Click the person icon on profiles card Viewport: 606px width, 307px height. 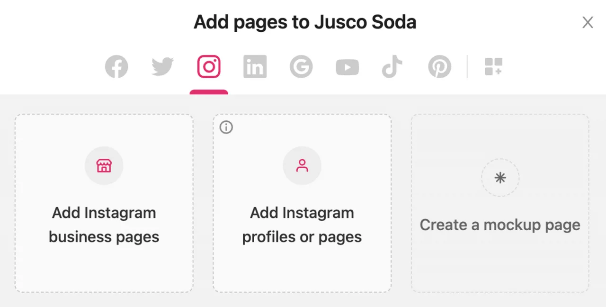(x=302, y=166)
